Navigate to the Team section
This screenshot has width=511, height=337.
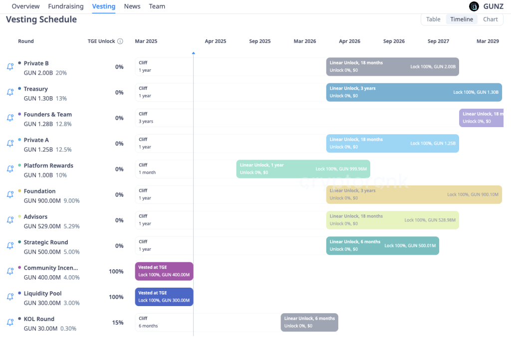point(157,6)
